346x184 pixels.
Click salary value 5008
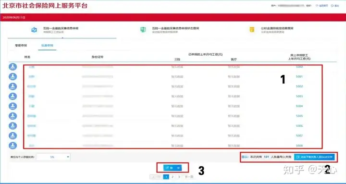pos(299,146)
